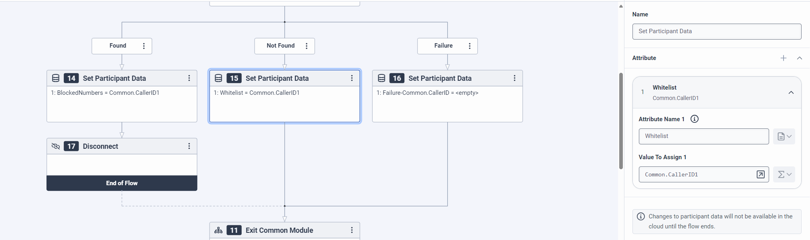Image resolution: width=810 pixels, height=240 pixels.
Task: Open kebab menu on Failure path
Action: pos(470,46)
